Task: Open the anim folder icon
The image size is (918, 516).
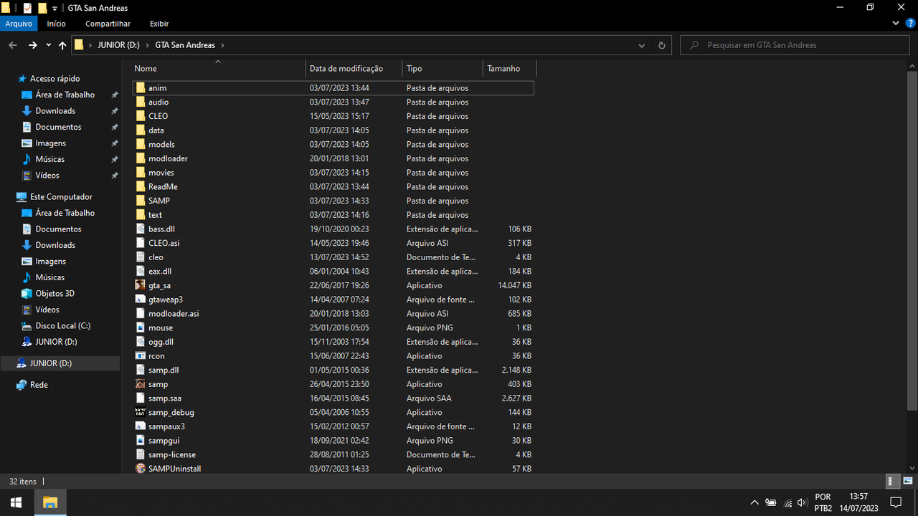Action: [141, 88]
